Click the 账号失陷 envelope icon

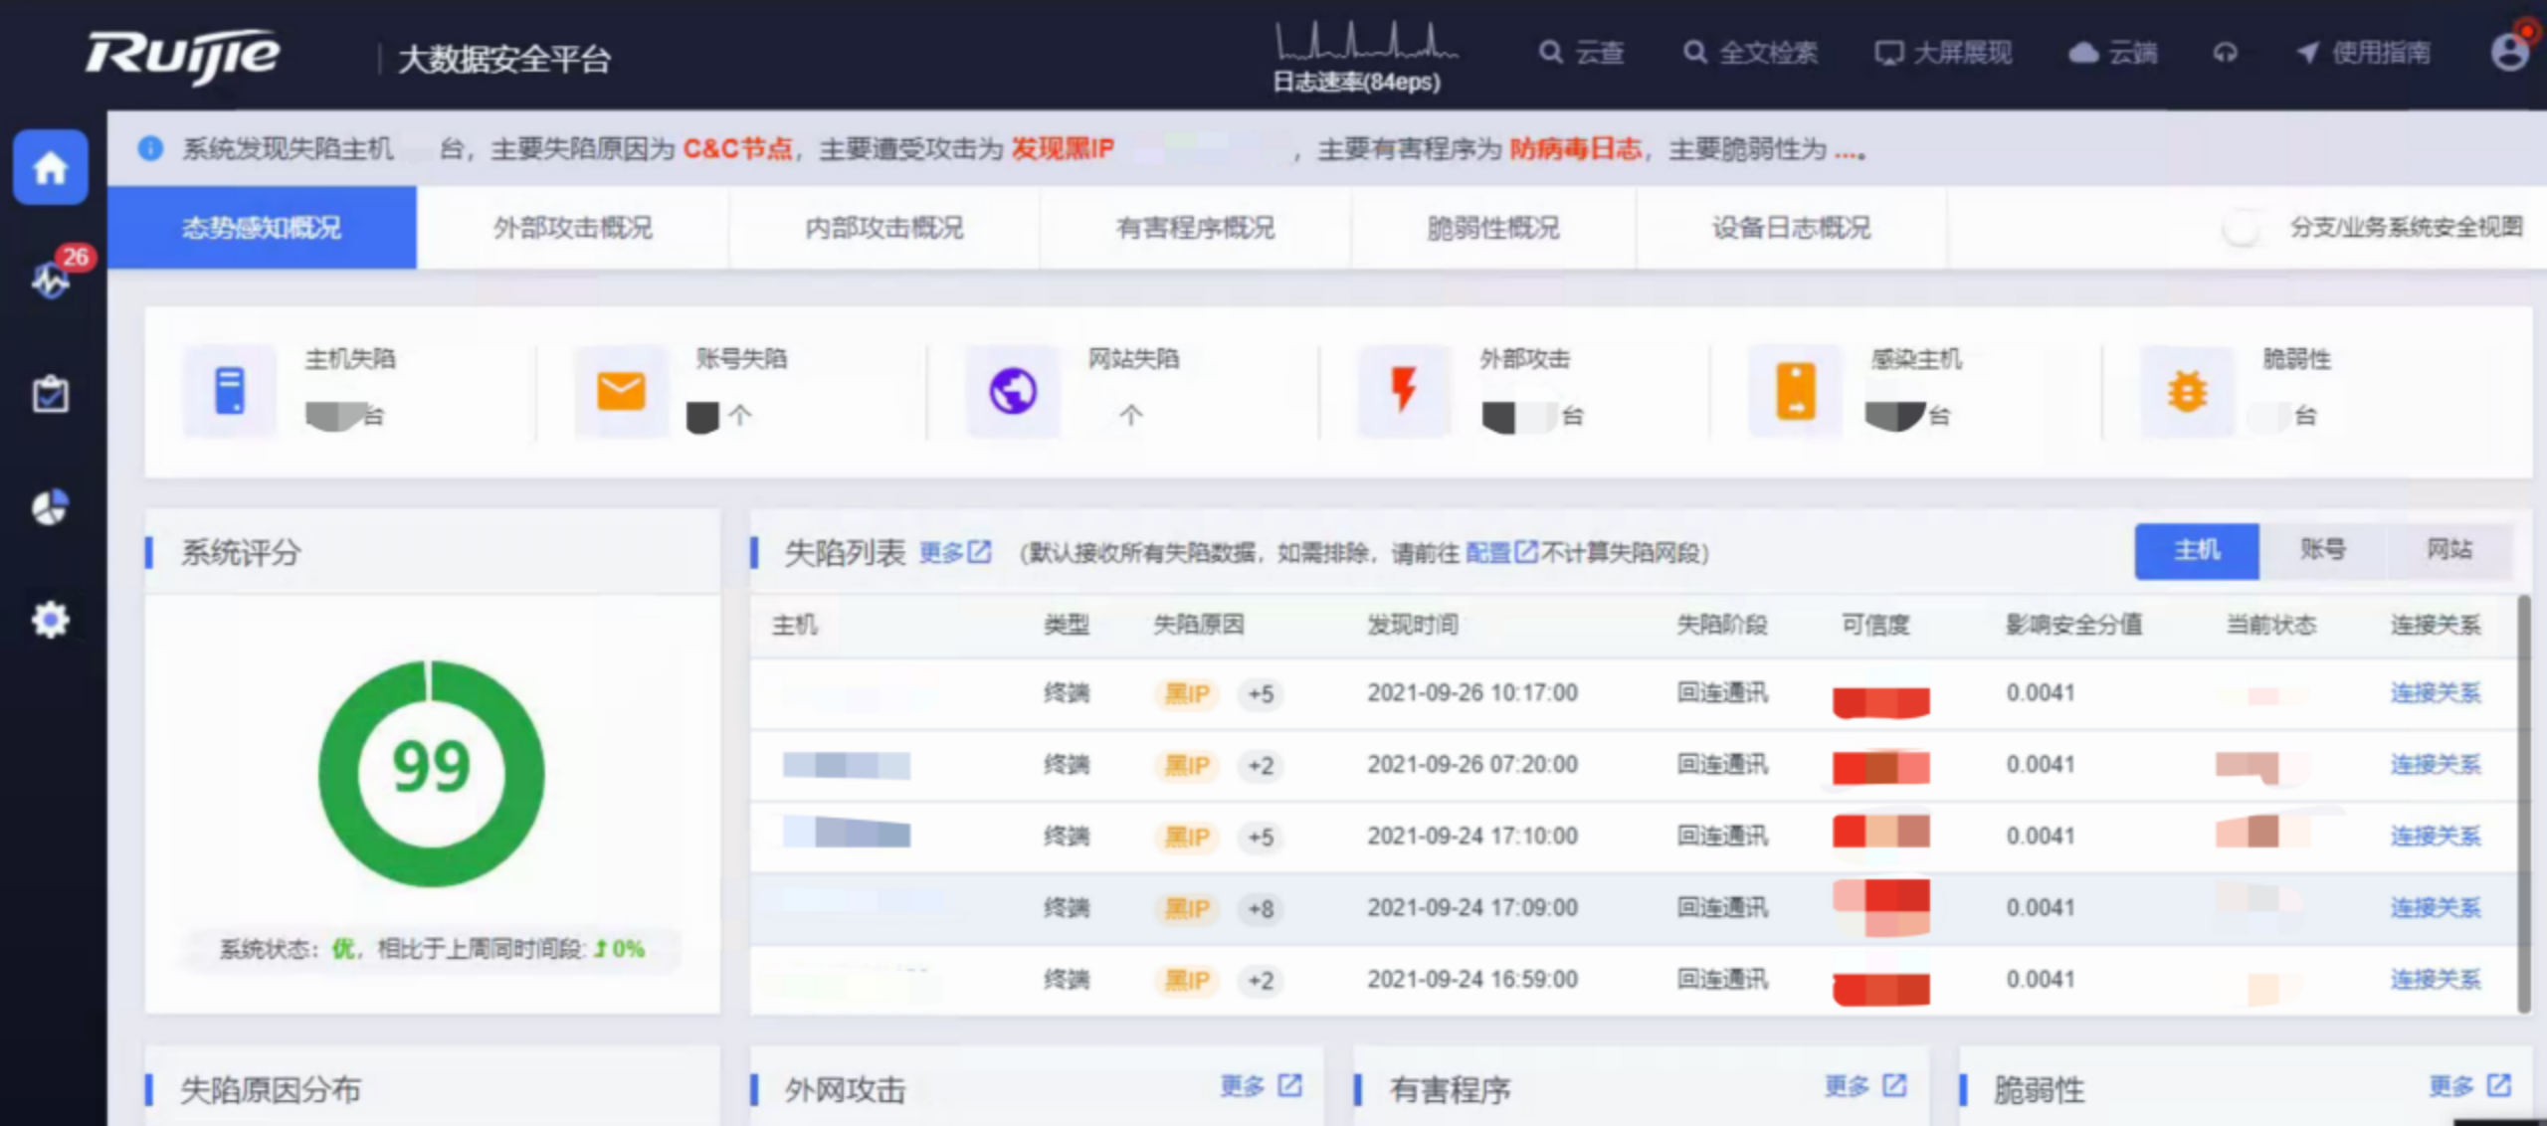click(621, 391)
